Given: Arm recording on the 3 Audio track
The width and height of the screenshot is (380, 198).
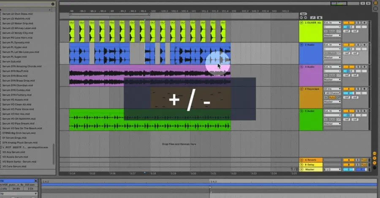Looking at the screenshot, I should pyautogui.click(x=364, y=67).
